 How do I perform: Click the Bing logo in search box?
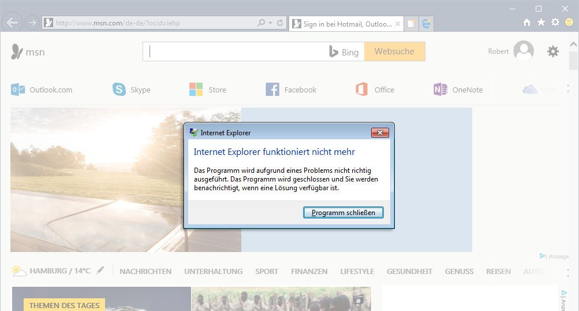[x=344, y=52]
